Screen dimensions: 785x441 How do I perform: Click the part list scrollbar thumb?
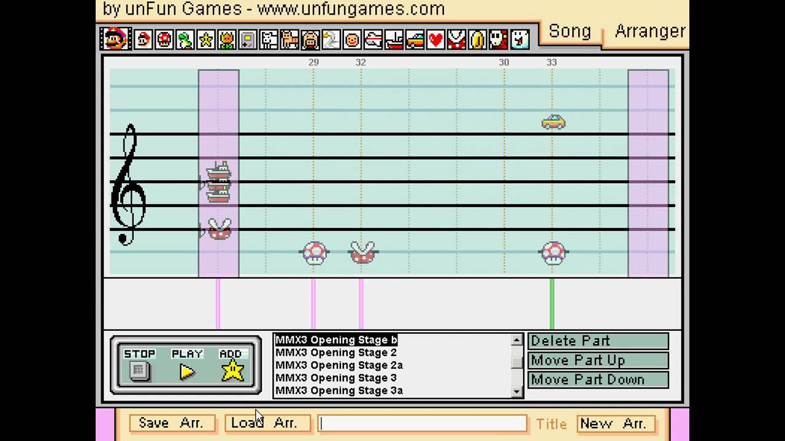point(516,362)
